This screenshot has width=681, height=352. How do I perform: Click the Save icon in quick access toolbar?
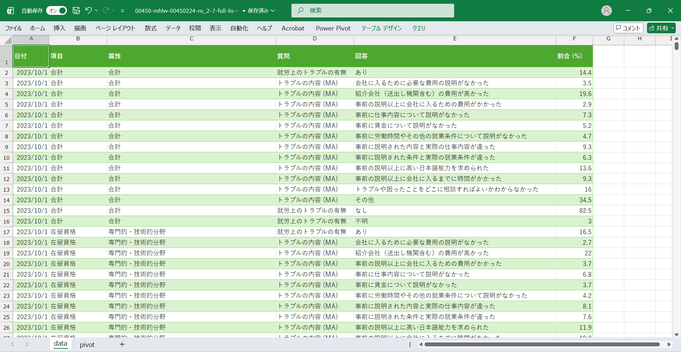(76, 11)
